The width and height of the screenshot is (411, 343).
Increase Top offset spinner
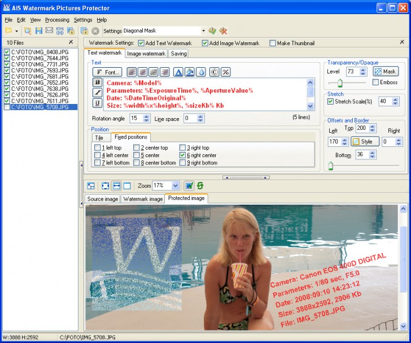373,126
